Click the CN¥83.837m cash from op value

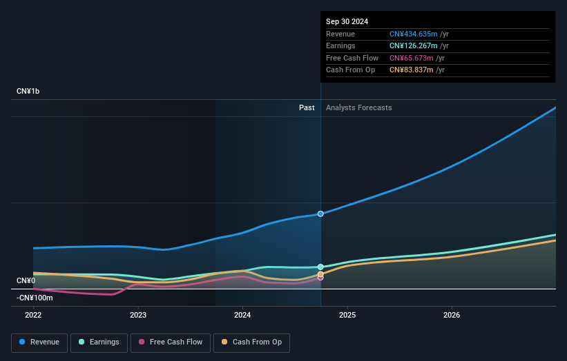click(x=411, y=70)
